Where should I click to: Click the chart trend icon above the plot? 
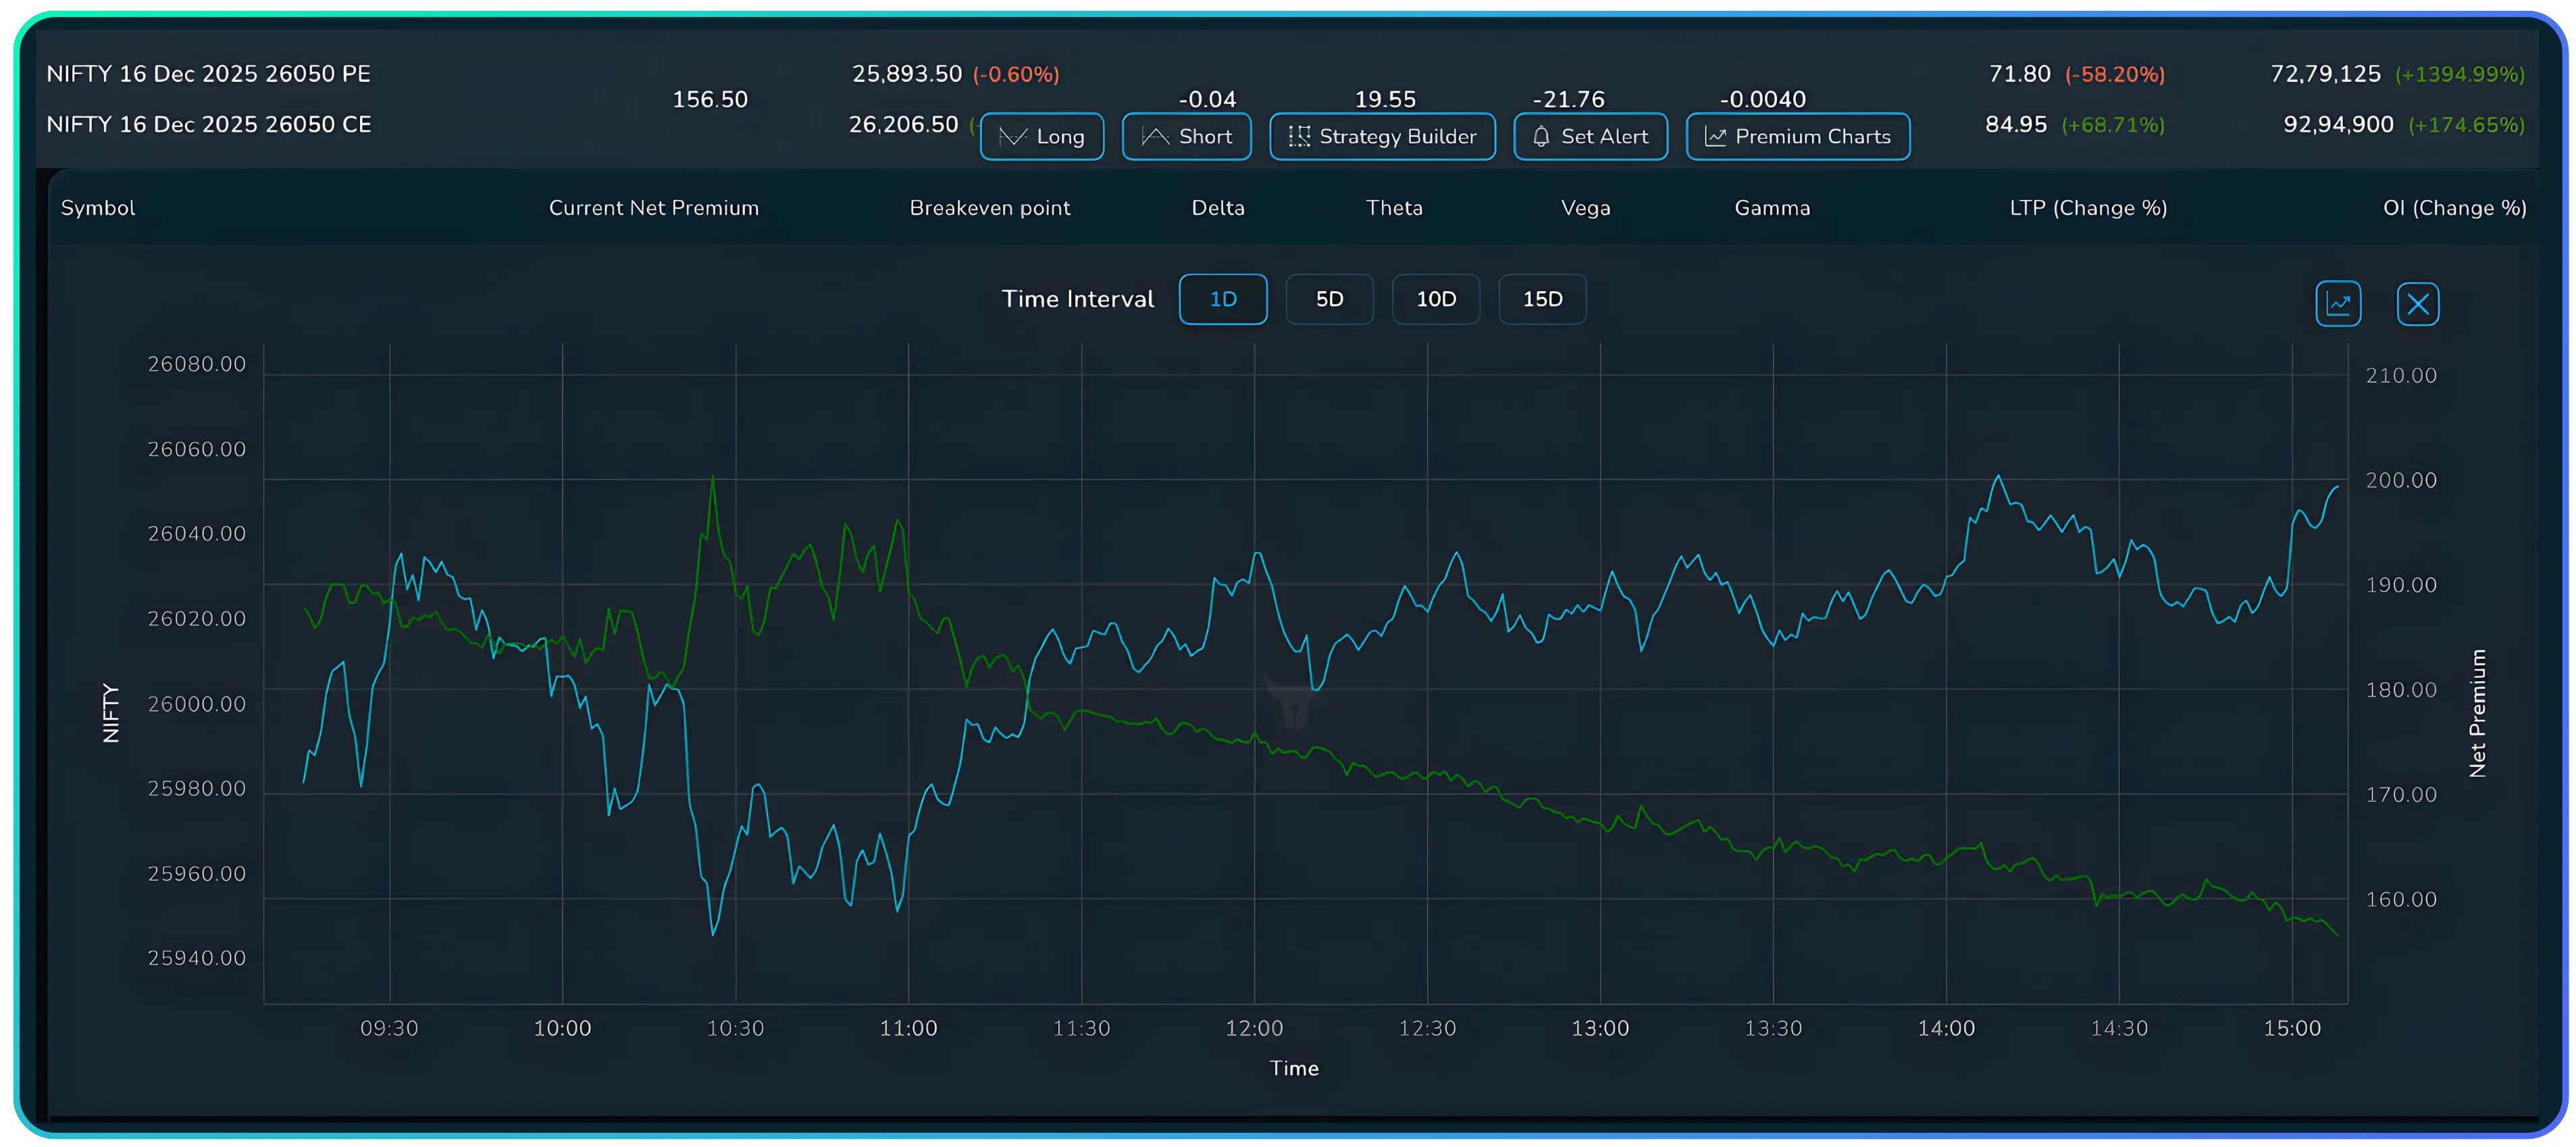(2339, 303)
